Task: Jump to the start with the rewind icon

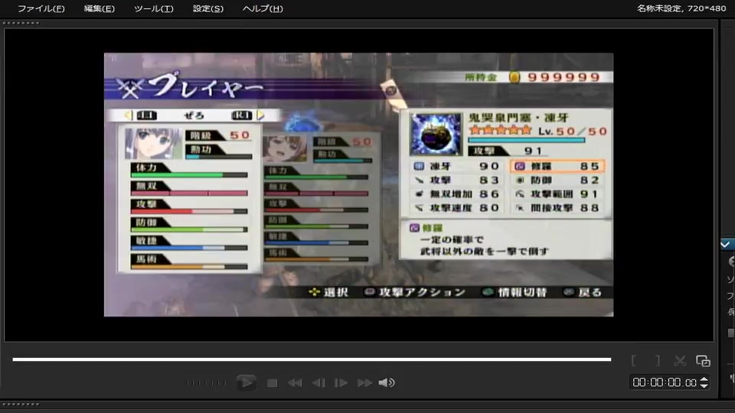Action: (295, 383)
